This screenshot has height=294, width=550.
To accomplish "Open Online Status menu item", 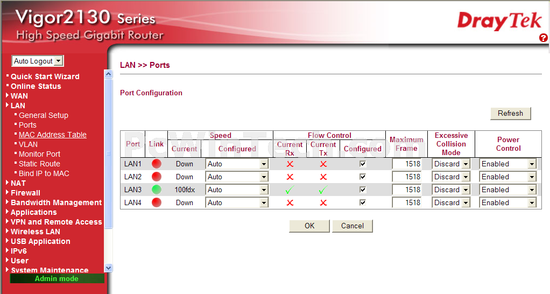I will coord(36,86).
